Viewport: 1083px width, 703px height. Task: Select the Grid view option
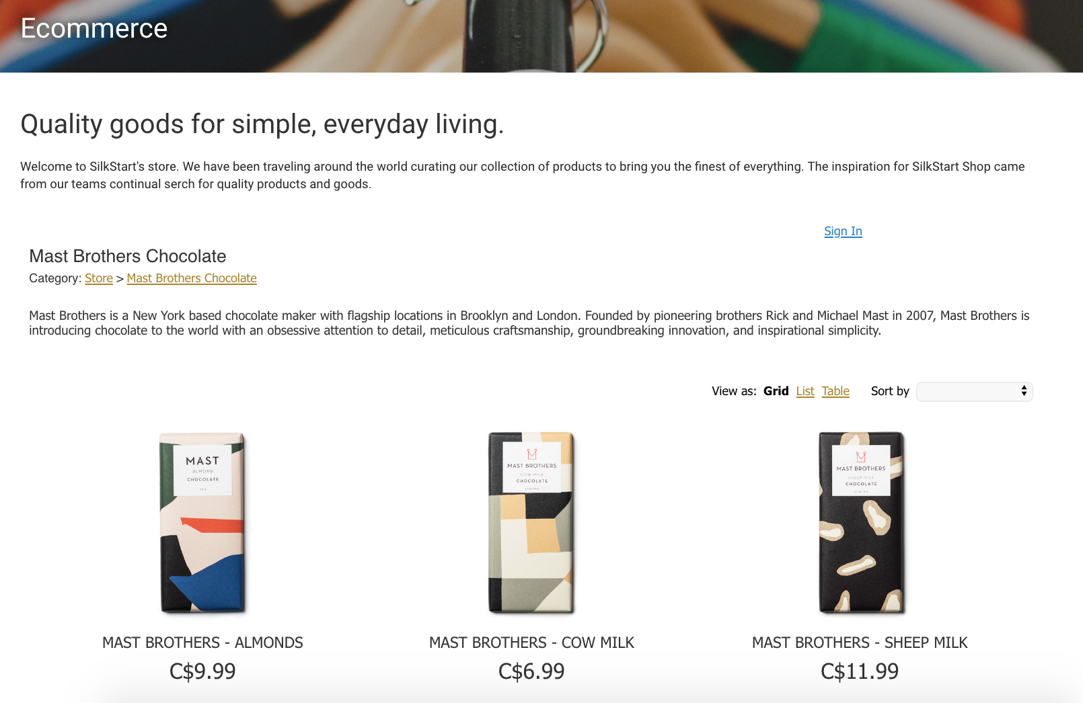776,391
